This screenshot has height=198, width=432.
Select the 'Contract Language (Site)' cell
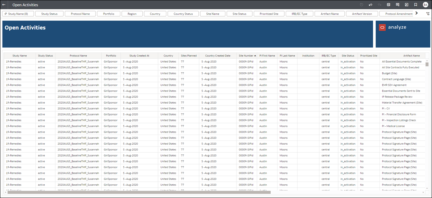(403, 79)
